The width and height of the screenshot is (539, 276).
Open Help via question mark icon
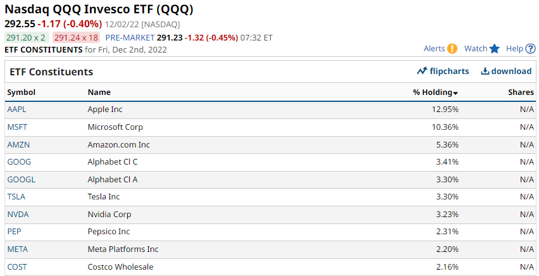click(530, 49)
